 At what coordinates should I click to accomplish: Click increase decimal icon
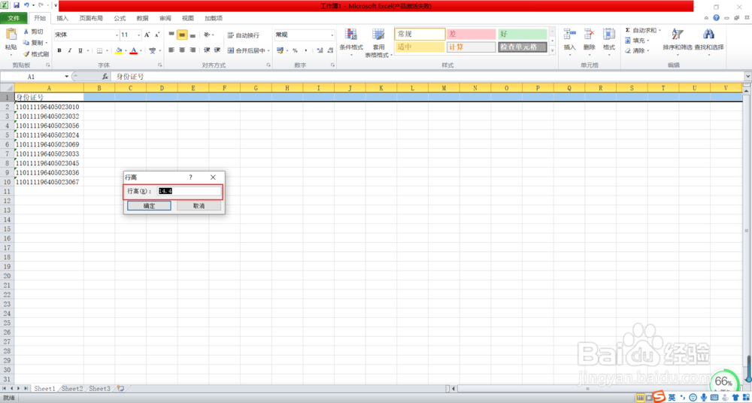[x=320, y=50]
